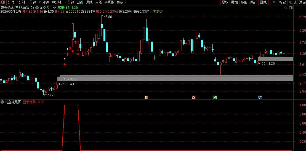306x151 pixels.
Task: Open the 复权 adjustment menu
Action: point(225,2)
